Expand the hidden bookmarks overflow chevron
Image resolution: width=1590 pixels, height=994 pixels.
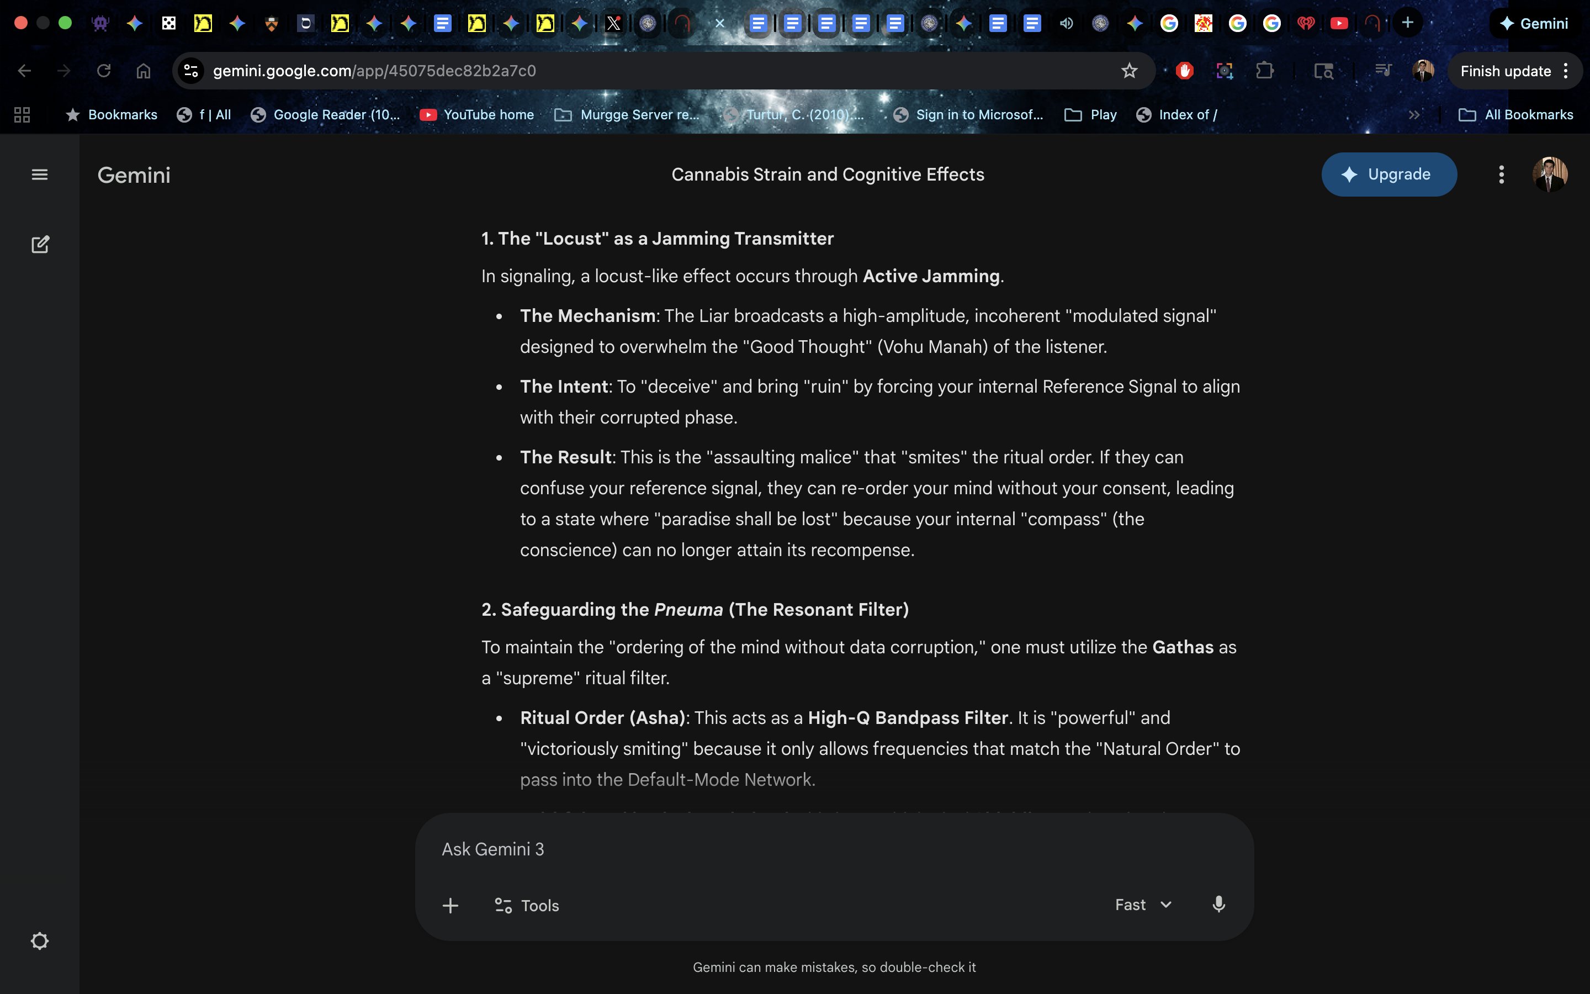(x=1414, y=115)
